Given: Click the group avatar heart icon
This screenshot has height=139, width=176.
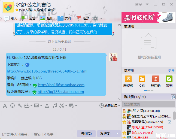Looking at the screenshot, I should [8, 7].
